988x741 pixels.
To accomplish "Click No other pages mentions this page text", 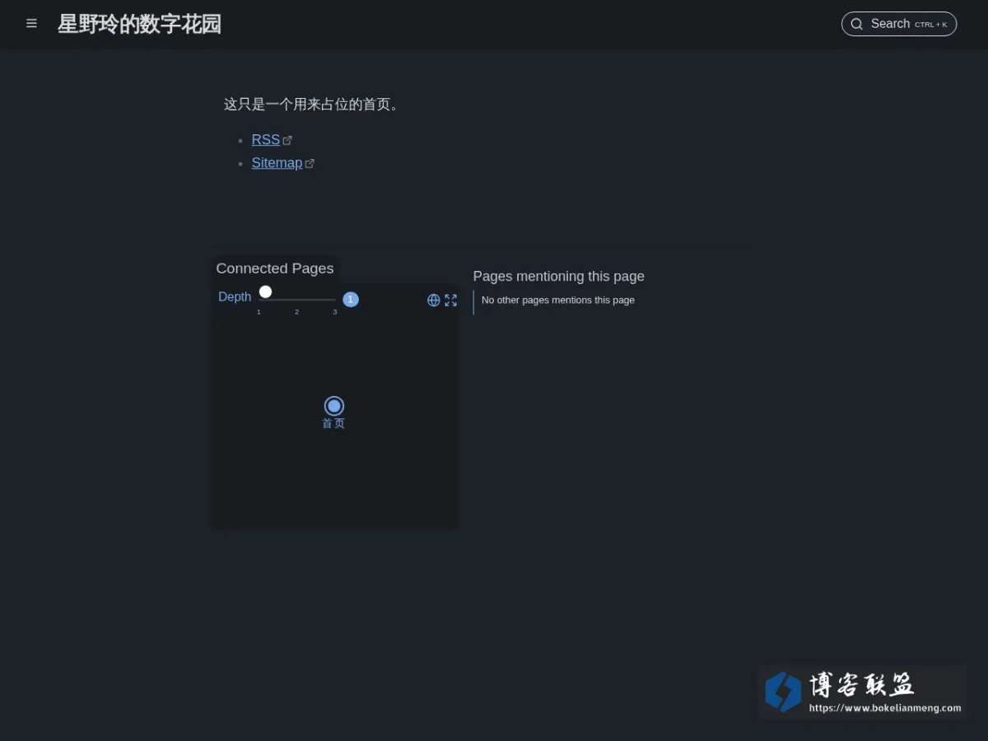I will pyautogui.click(x=558, y=301).
